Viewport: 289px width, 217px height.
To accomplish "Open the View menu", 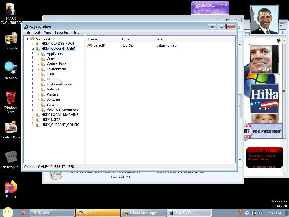I will click(47, 32).
